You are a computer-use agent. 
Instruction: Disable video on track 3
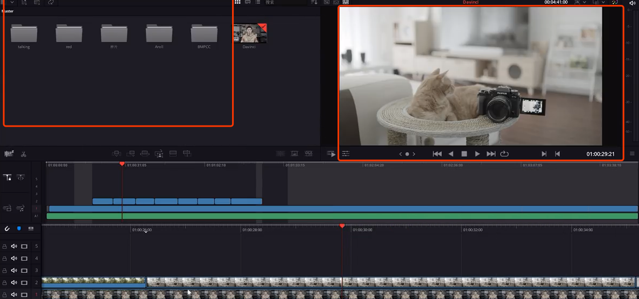(24, 270)
